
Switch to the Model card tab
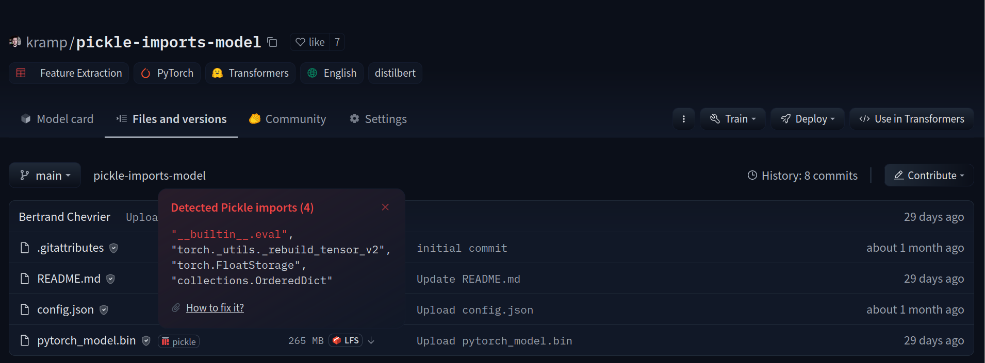(x=57, y=119)
